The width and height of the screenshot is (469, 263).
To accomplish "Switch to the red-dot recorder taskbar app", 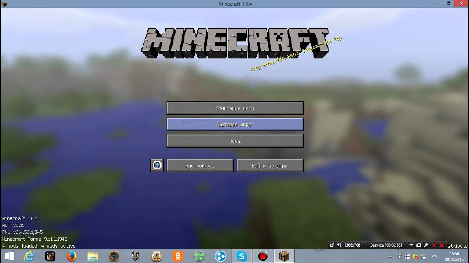I will click(x=263, y=256).
